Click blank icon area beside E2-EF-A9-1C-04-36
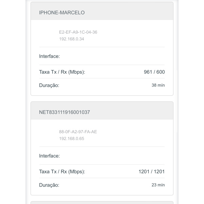 [x=48, y=36]
